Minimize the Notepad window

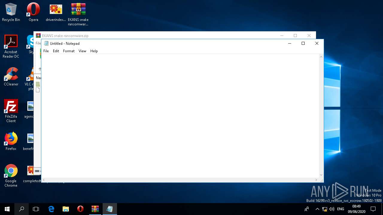tap(289, 43)
